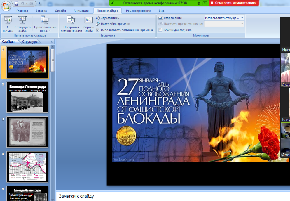Click into Заметки к слайду notes field
This screenshot has height=201, width=290.
[x=172, y=196]
